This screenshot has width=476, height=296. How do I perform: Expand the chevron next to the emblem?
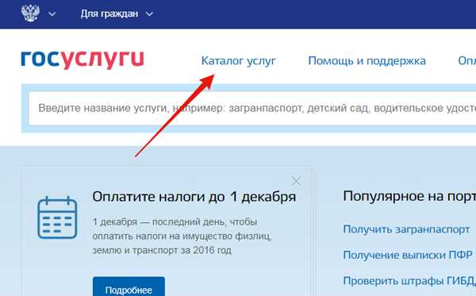coord(52,14)
